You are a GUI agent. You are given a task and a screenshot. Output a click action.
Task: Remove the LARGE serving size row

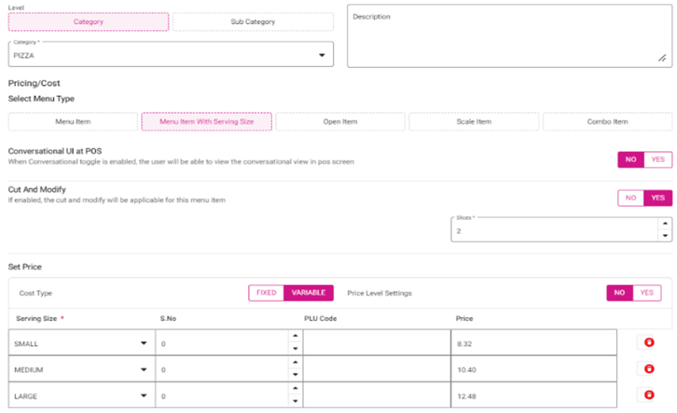pyautogui.click(x=645, y=395)
